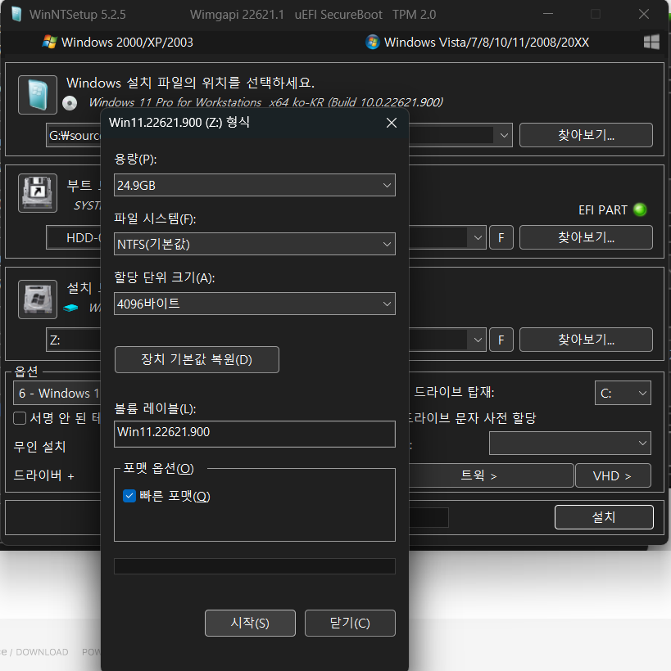The width and height of the screenshot is (671, 671).
Task: Expand the boot drive selection dropdown
Action: pos(478,237)
